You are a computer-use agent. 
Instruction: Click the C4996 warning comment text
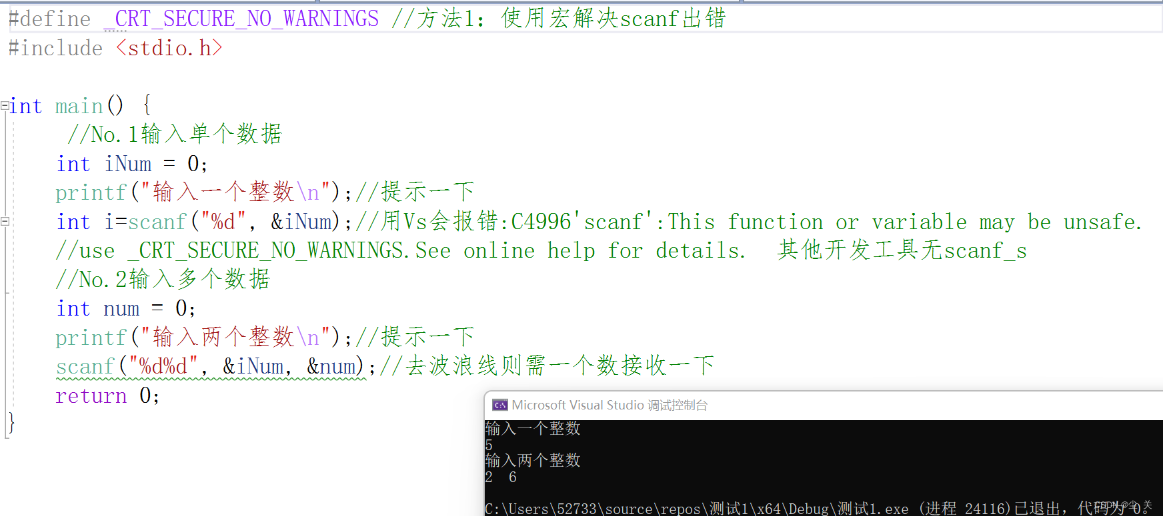coord(750,222)
